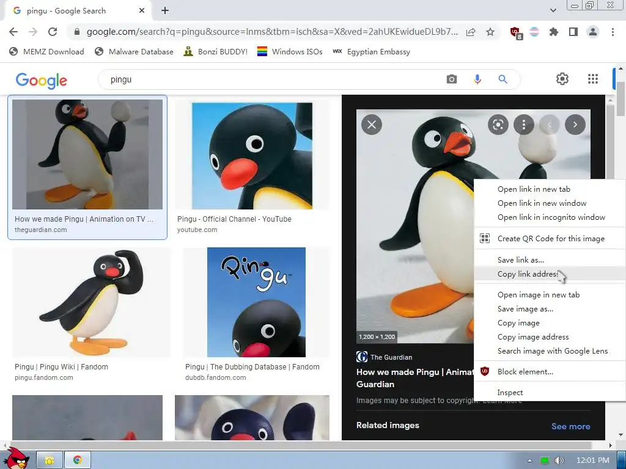Open the uBlock Origin extension icon
This screenshot has height=469, width=626.
click(x=515, y=32)
